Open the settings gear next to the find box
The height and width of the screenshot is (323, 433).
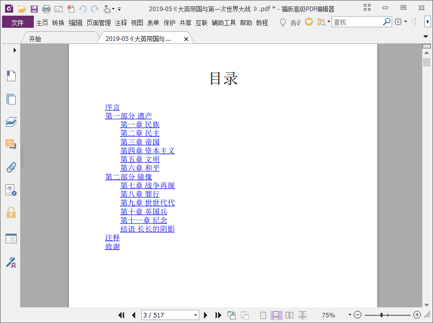click(x=398, y=22)
